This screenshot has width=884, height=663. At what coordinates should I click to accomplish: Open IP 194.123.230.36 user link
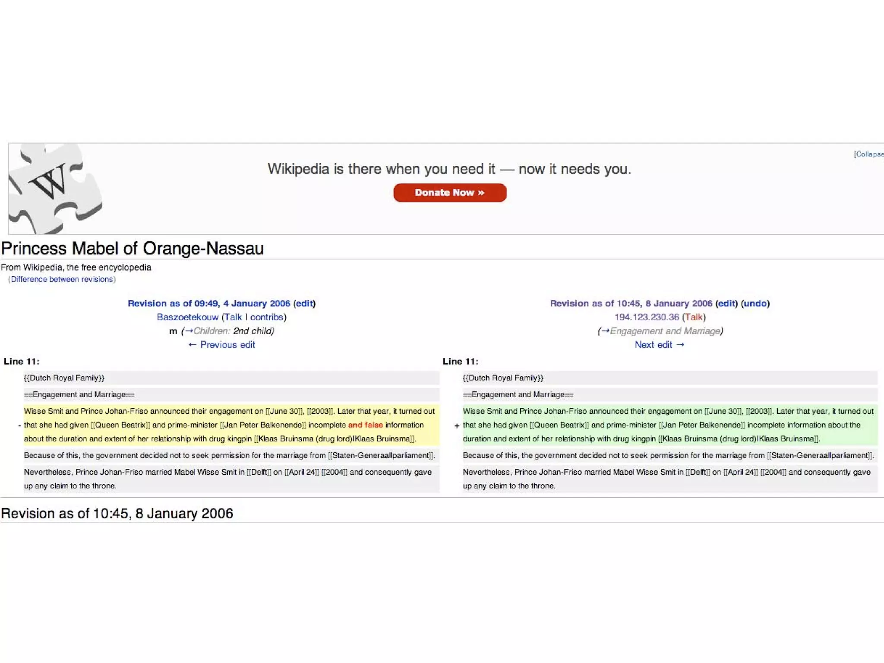point(647,317)
